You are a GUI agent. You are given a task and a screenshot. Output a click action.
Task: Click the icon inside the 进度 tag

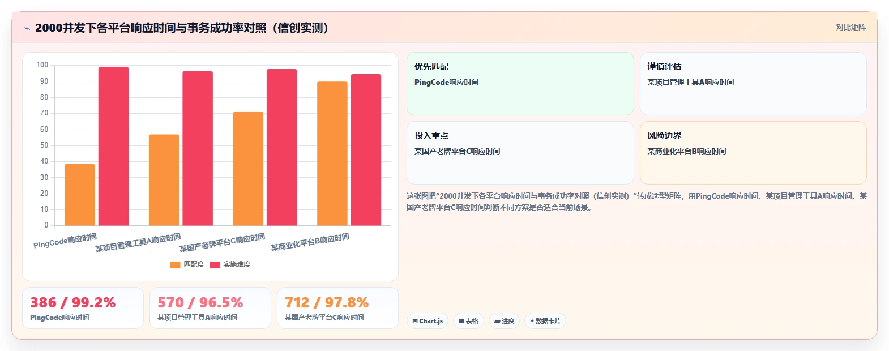[497, 321]
